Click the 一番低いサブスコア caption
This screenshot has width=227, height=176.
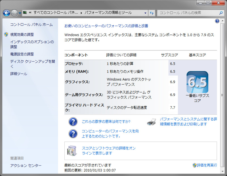point(197,98)
